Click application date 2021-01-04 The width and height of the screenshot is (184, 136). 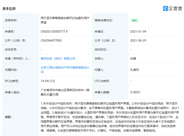[x=138, y=32]
